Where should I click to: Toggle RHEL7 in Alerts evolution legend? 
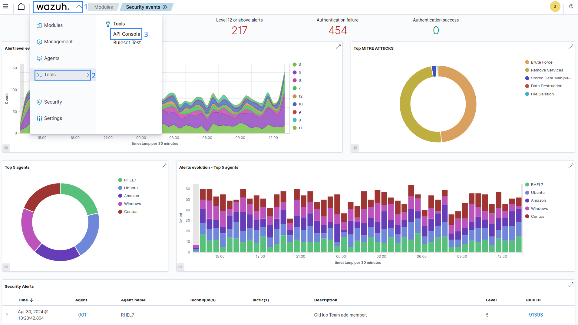534,184
